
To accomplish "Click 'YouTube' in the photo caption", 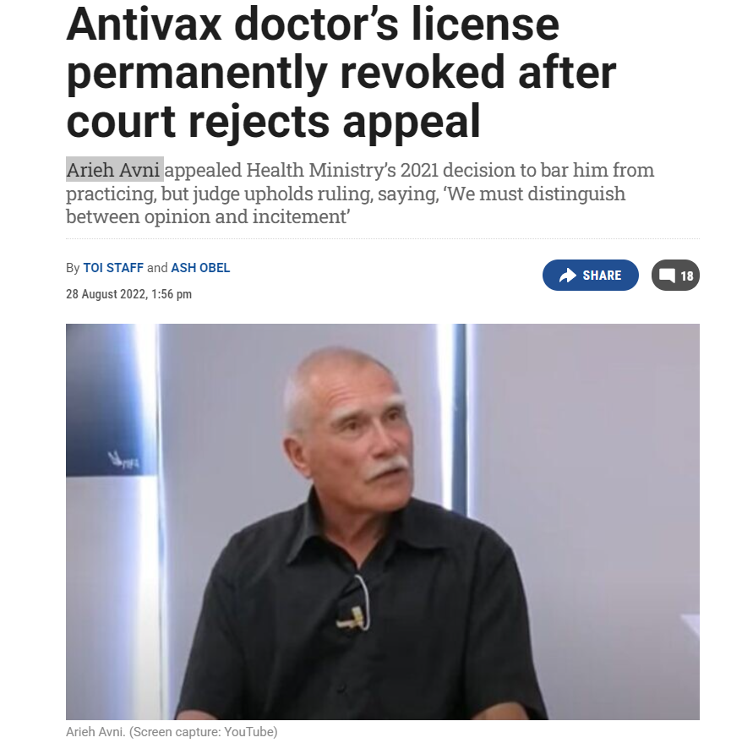I will pos(248,732).
